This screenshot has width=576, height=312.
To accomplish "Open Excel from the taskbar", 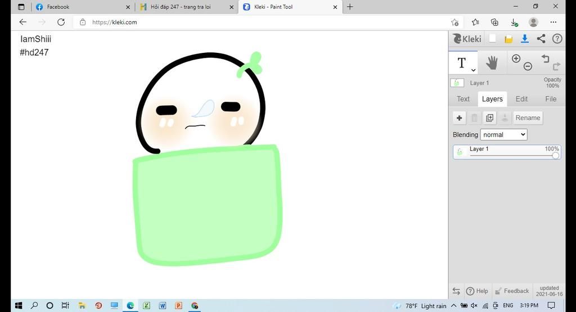I will (x=146, y=305).
